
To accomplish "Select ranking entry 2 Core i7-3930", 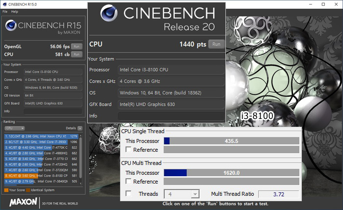I will tap(41, 142).
